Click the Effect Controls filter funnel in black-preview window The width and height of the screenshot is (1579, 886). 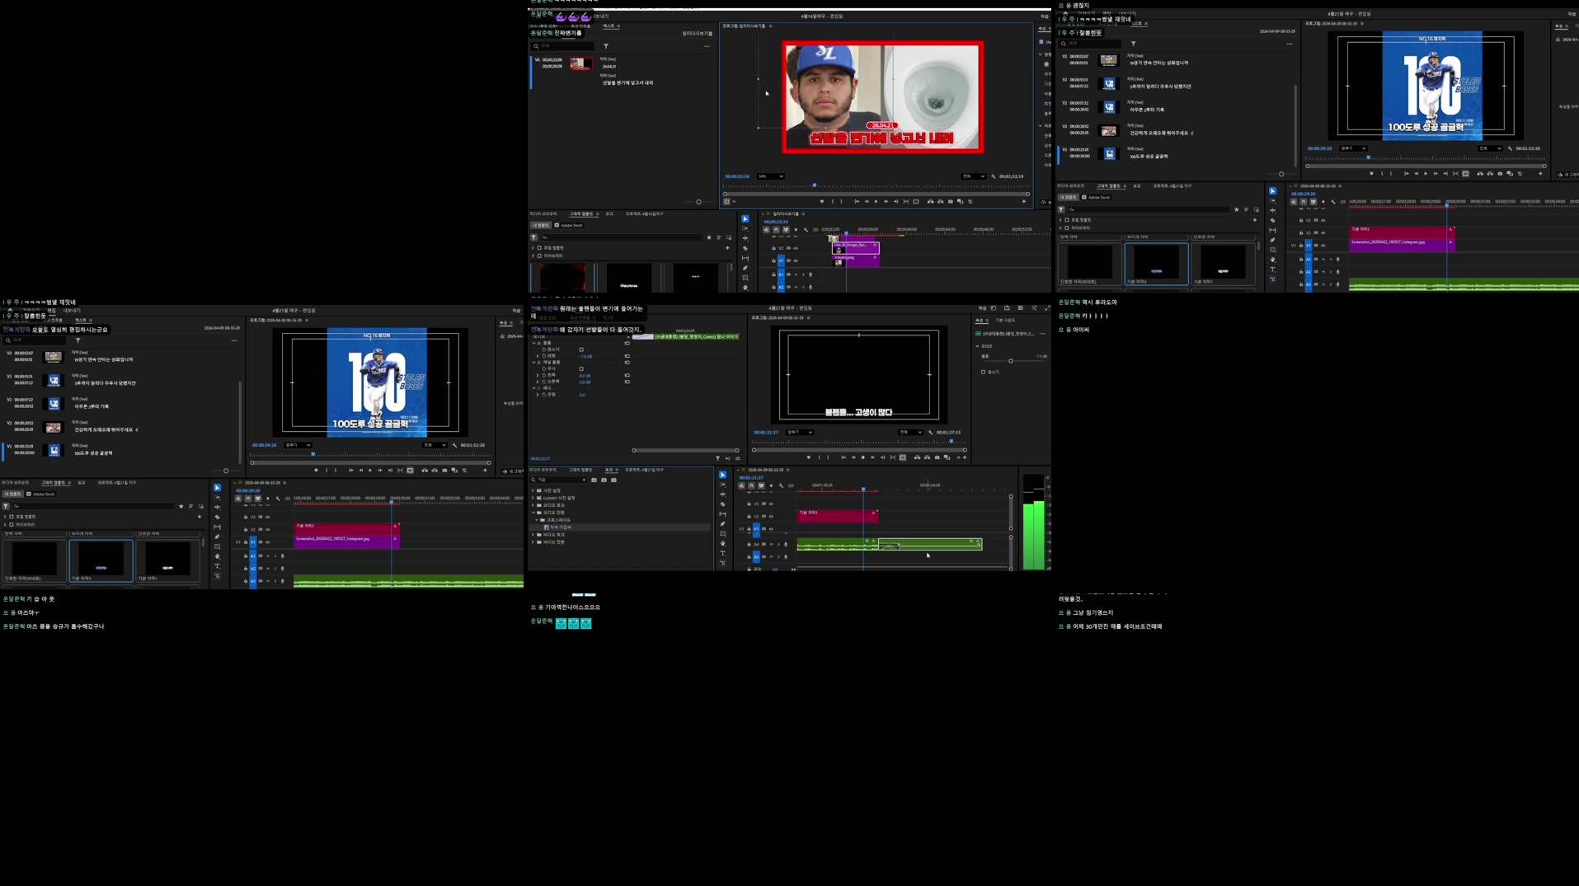[718, 458]
